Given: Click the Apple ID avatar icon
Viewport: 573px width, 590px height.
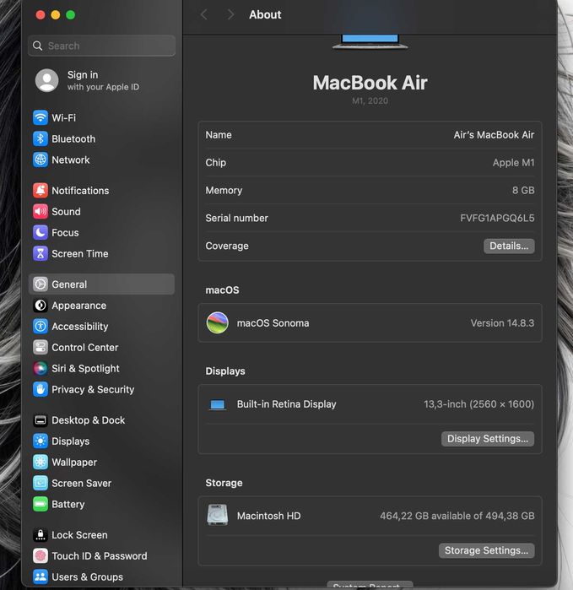Looking at the screenshot, I should click(47, 80).
